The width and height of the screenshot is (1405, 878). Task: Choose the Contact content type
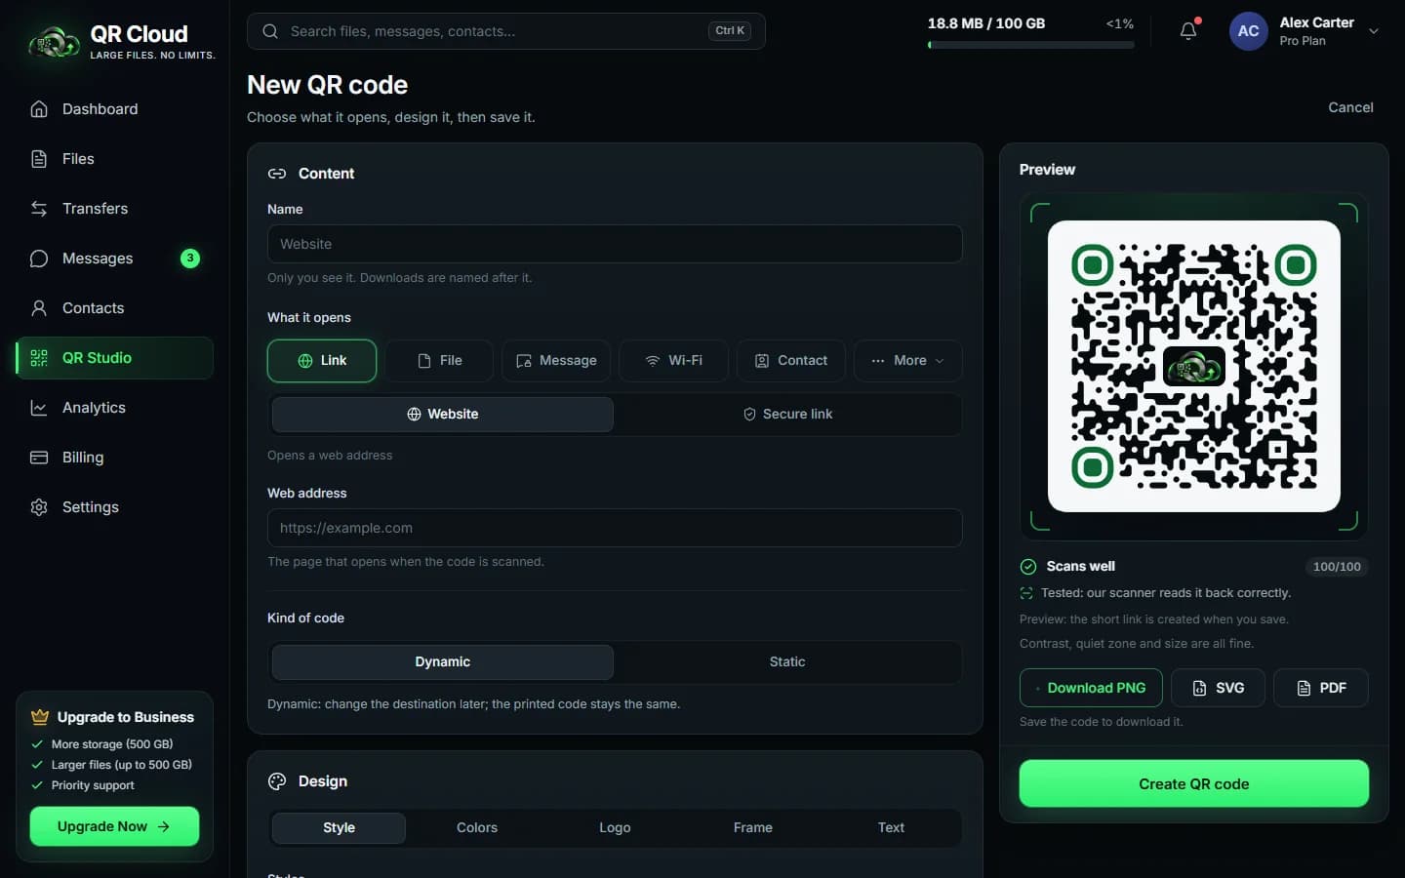(790, 361)
